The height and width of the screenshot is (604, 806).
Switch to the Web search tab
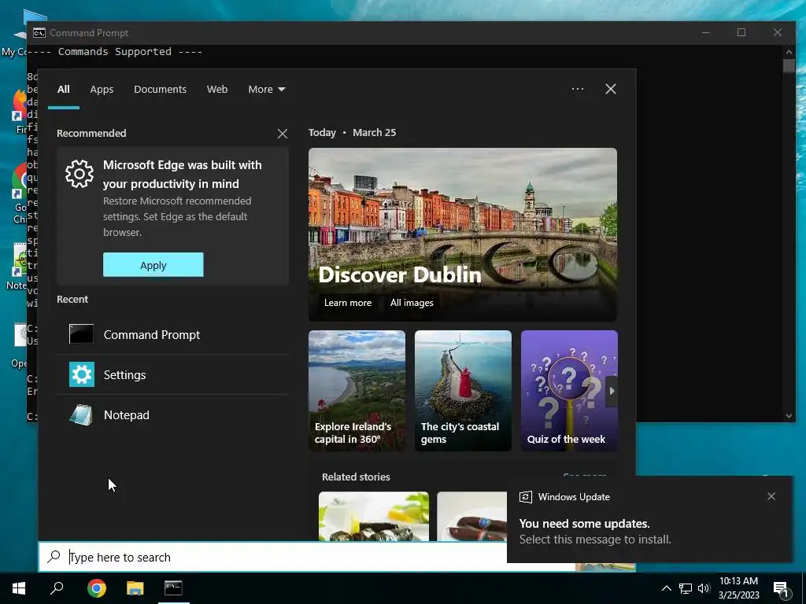(217, 90)
